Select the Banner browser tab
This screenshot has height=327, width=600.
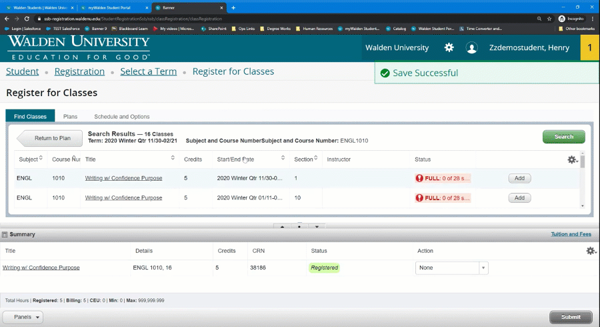189,7
